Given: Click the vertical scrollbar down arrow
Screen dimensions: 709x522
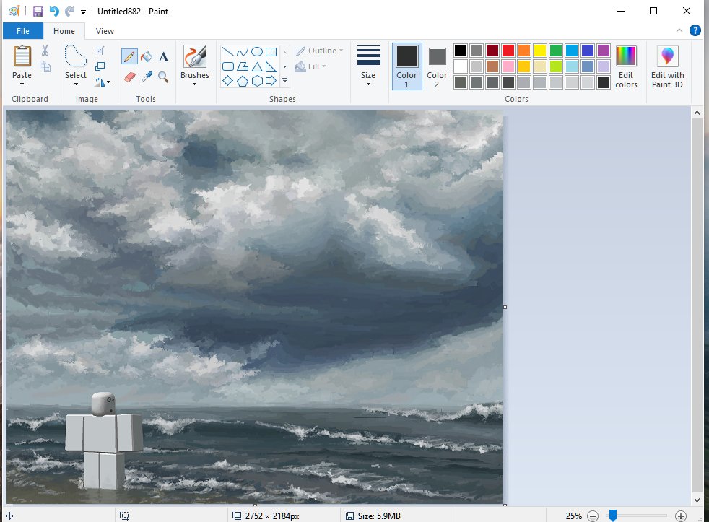Looking at the screenshot, I should point(697,500).
